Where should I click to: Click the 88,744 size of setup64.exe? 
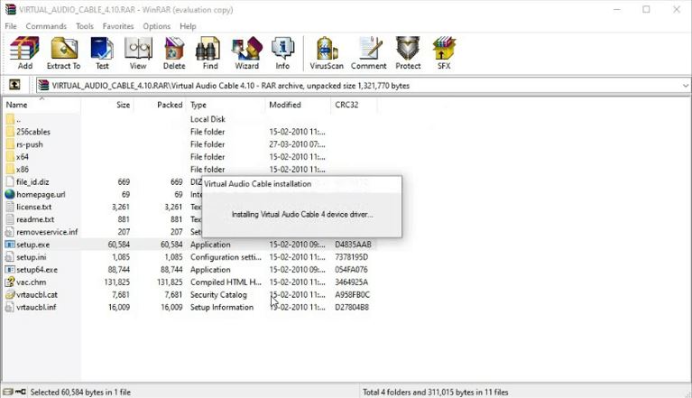pos(119,270)
